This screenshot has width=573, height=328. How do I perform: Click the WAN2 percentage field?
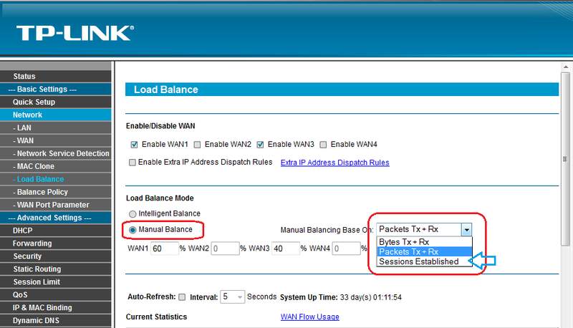click(225, 249)
